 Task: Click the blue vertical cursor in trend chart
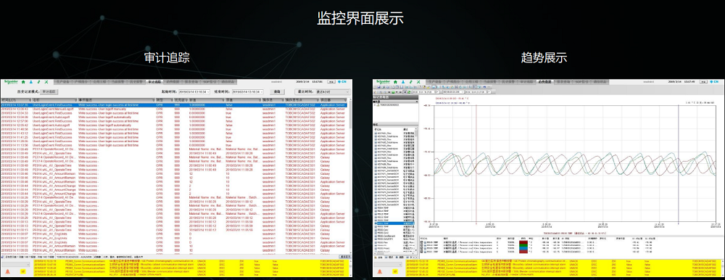678,165
